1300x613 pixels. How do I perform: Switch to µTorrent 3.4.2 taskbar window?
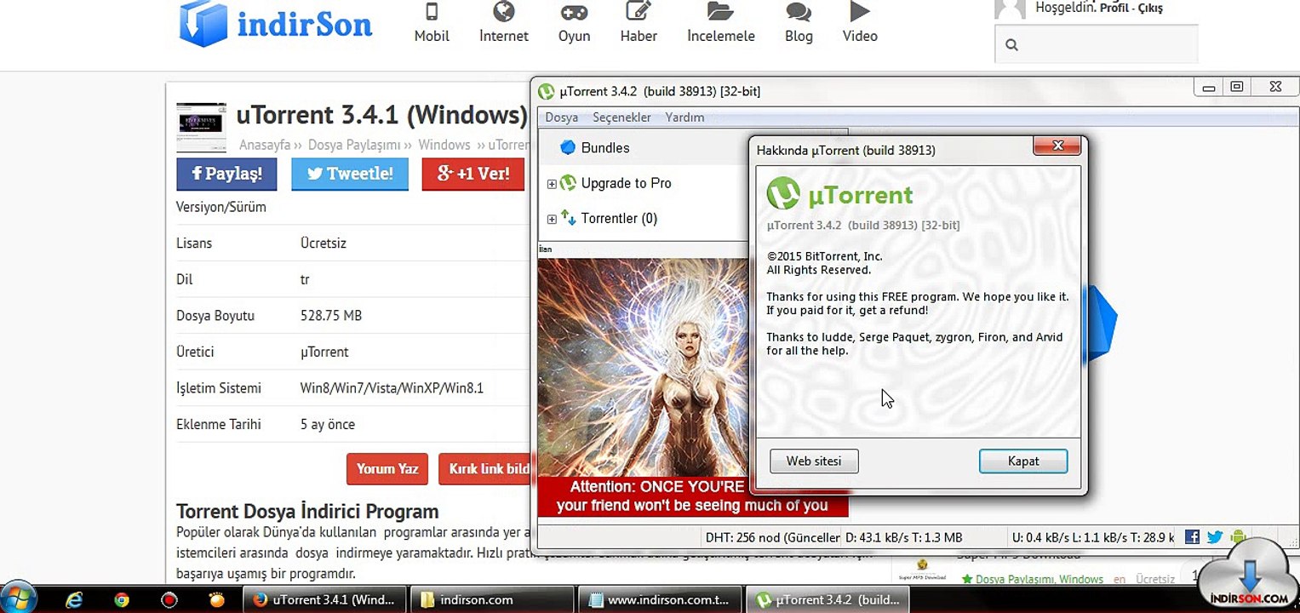point(827,599)
